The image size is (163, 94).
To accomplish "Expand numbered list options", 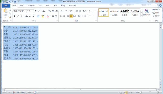I will coord(68,11).
